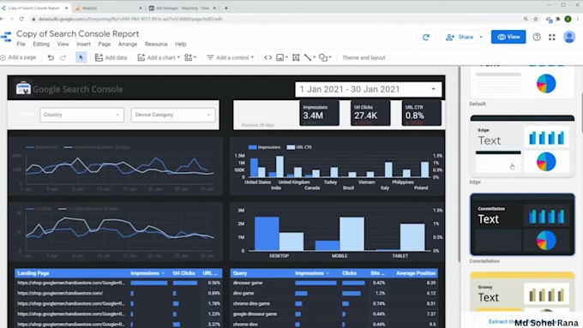Close the Copy of Search Console Report tab

(x=67, y=8)
